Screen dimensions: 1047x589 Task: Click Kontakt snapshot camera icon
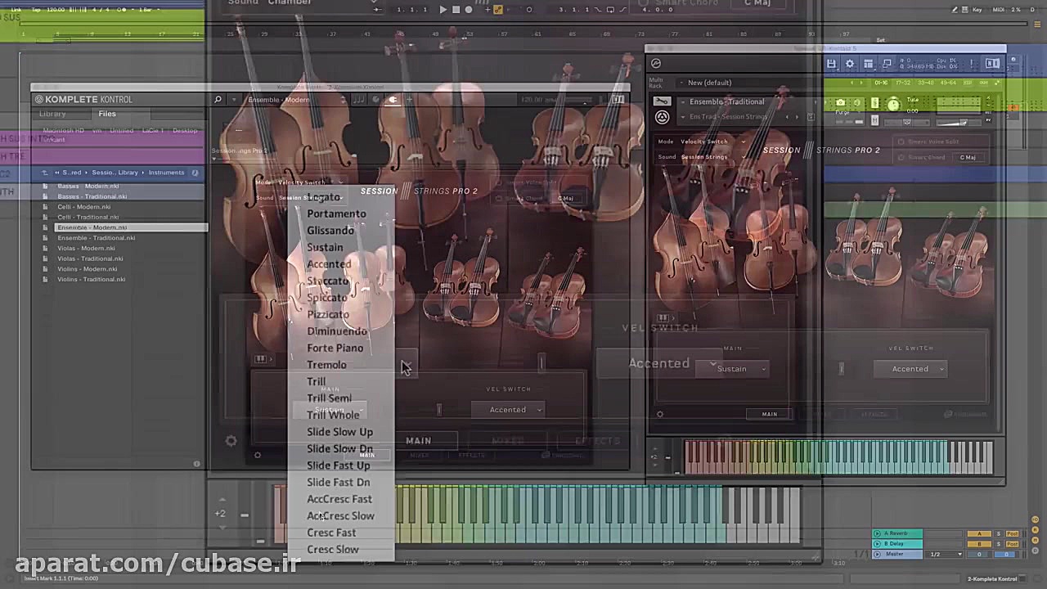(840, 103)
